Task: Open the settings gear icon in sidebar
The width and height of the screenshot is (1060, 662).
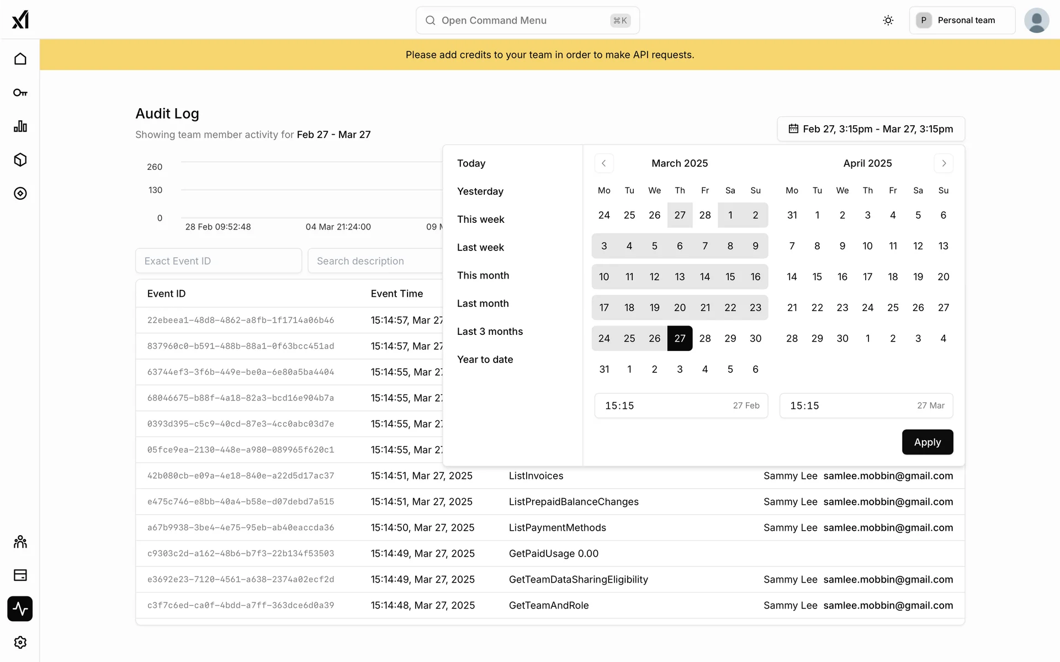Action: 20,643
